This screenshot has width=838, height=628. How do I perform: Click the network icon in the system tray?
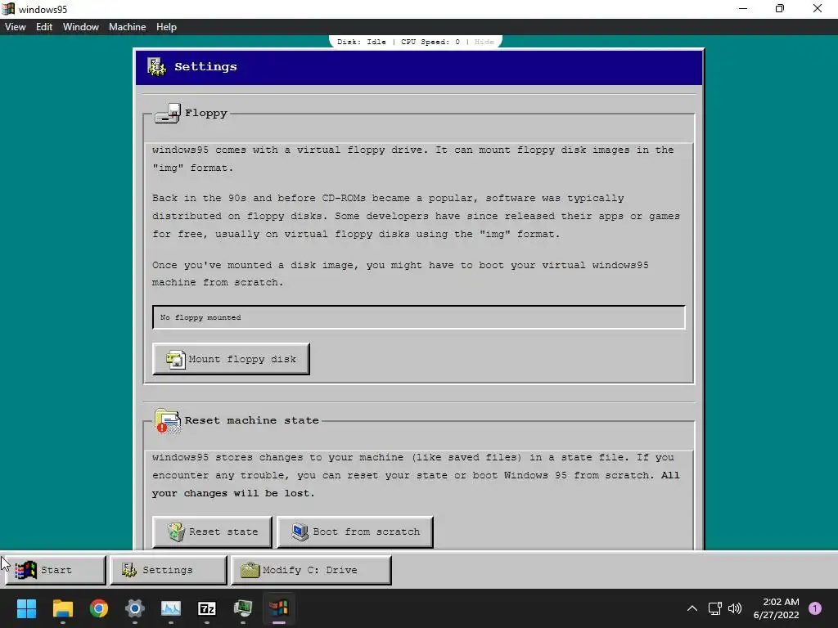pyautogui.click(x=714, y=608)
